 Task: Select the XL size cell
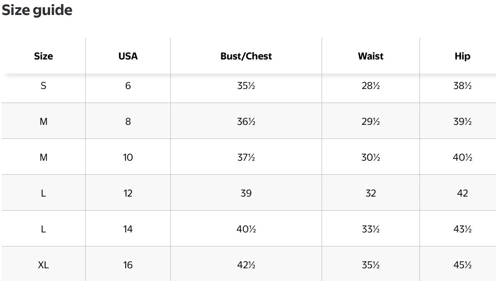click(43, 265)
